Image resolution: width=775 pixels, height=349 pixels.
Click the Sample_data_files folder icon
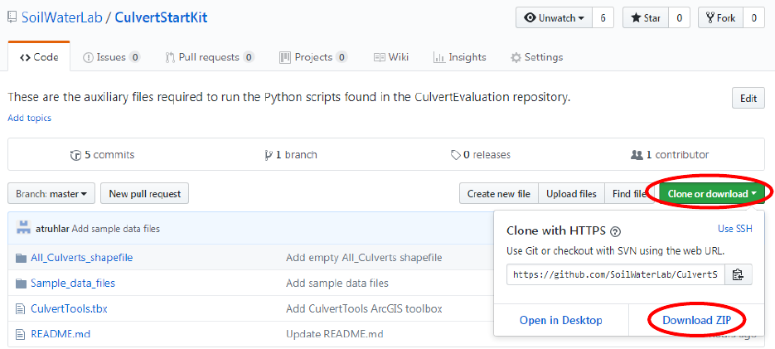click(21, 284)
